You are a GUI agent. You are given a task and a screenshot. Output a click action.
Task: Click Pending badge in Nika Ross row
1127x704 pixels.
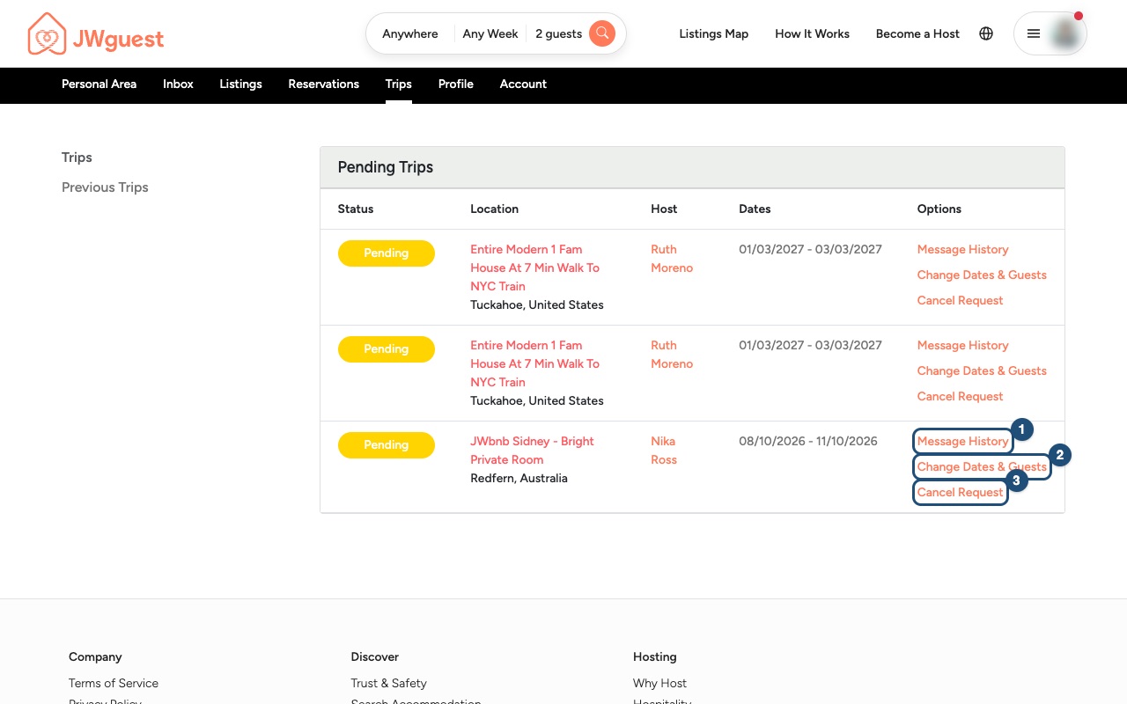(x=387, y=445)
